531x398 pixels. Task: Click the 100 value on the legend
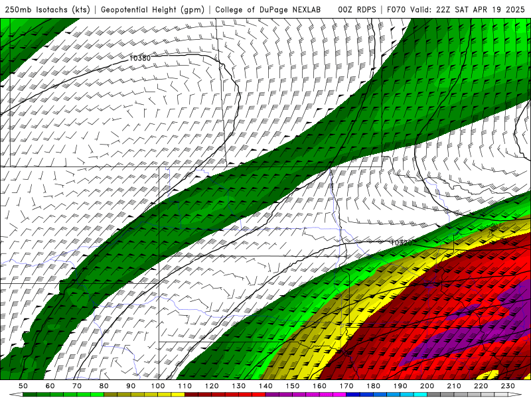pyautogui.click(x=158, y=386)
